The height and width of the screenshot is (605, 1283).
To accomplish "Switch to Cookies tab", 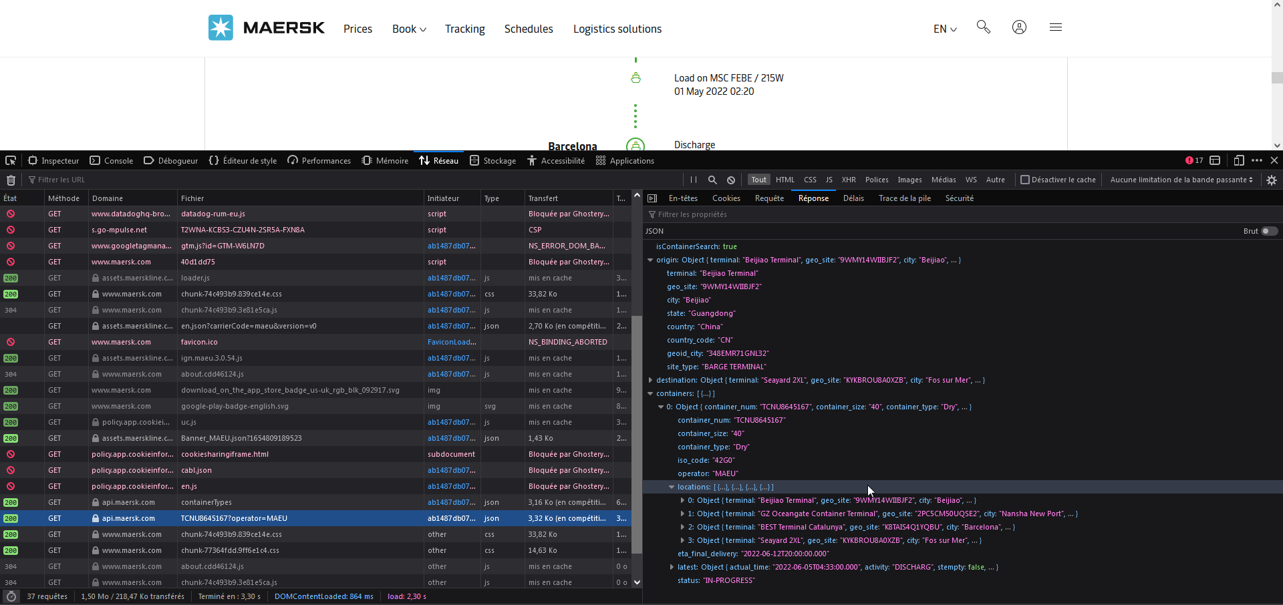I will [x=726, y=198].
